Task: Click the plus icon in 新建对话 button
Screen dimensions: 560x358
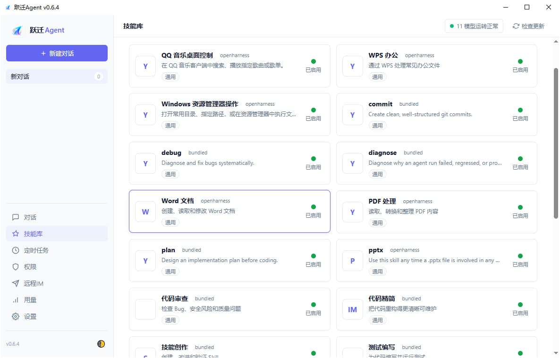Action: (43, 53)
